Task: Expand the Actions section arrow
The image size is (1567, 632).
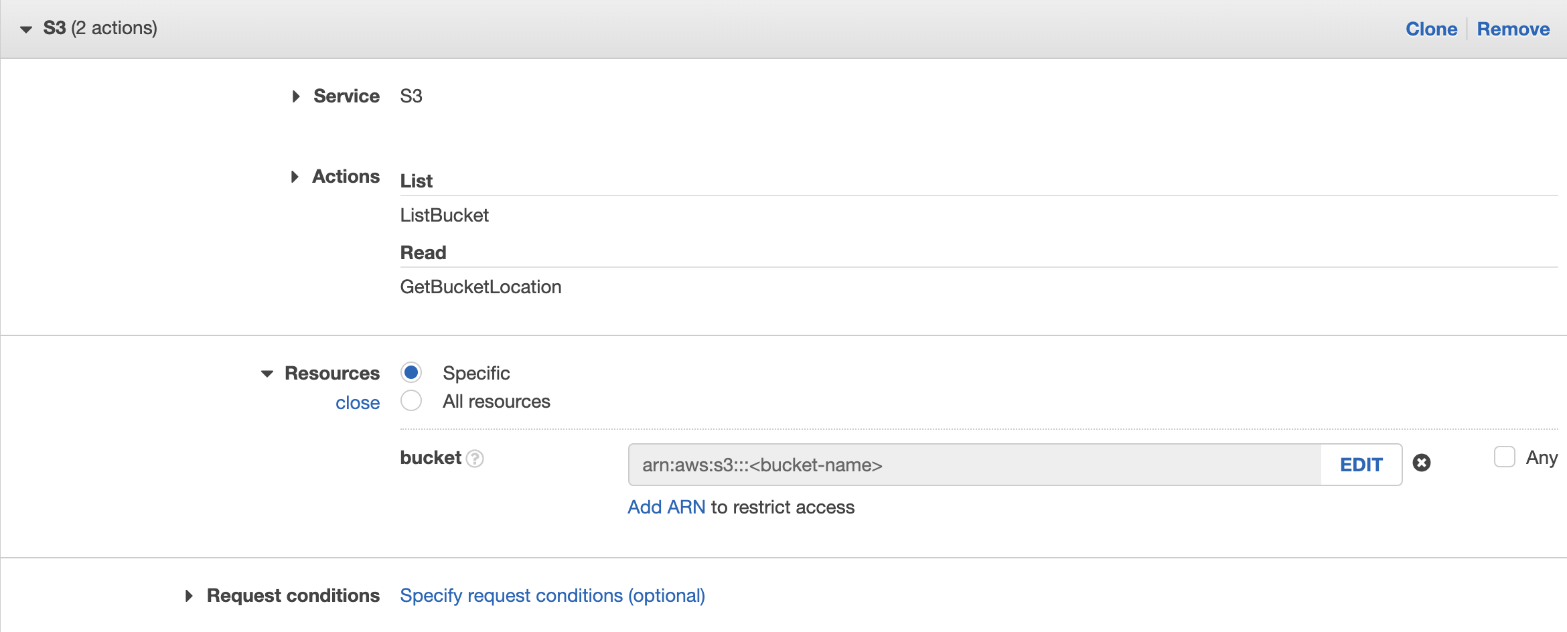Action: point(295,177)
